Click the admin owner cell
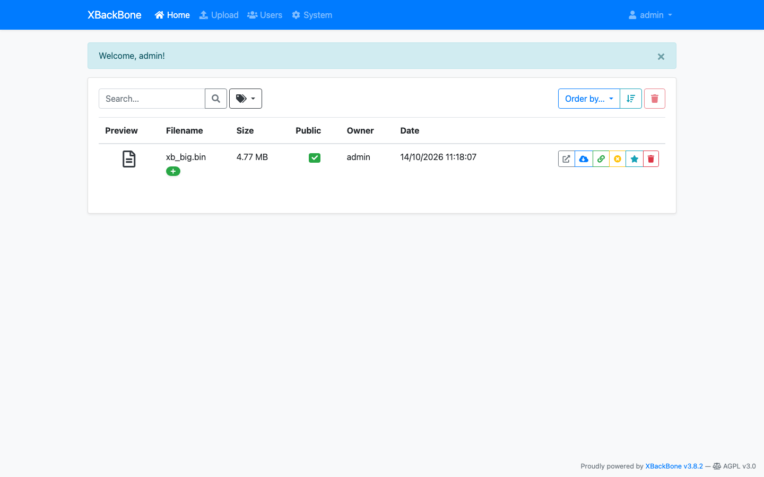764x477 pixels. (359, 157)
